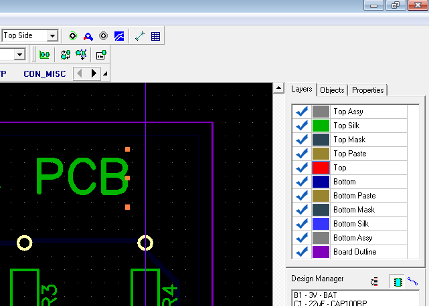Click the Auto-placement components icon

pos(66,55)
